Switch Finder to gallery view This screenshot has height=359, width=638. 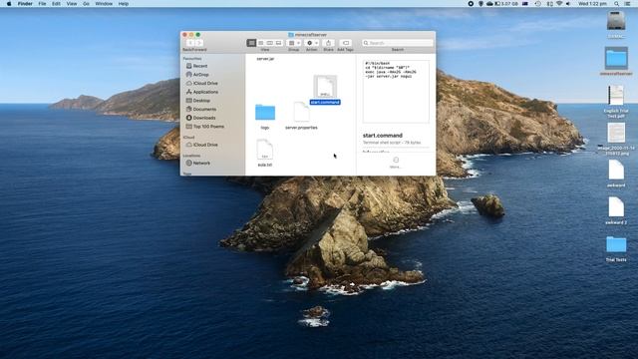tap(278, 43)
